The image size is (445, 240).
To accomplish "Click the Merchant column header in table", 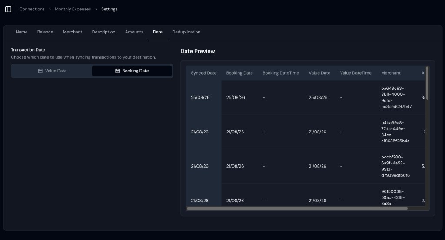I will (391, 73).
